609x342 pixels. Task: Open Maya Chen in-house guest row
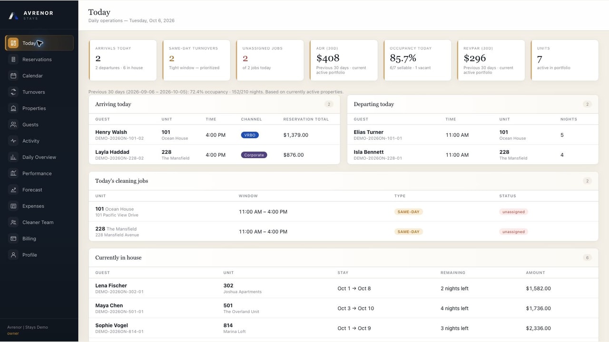(344, 308)
